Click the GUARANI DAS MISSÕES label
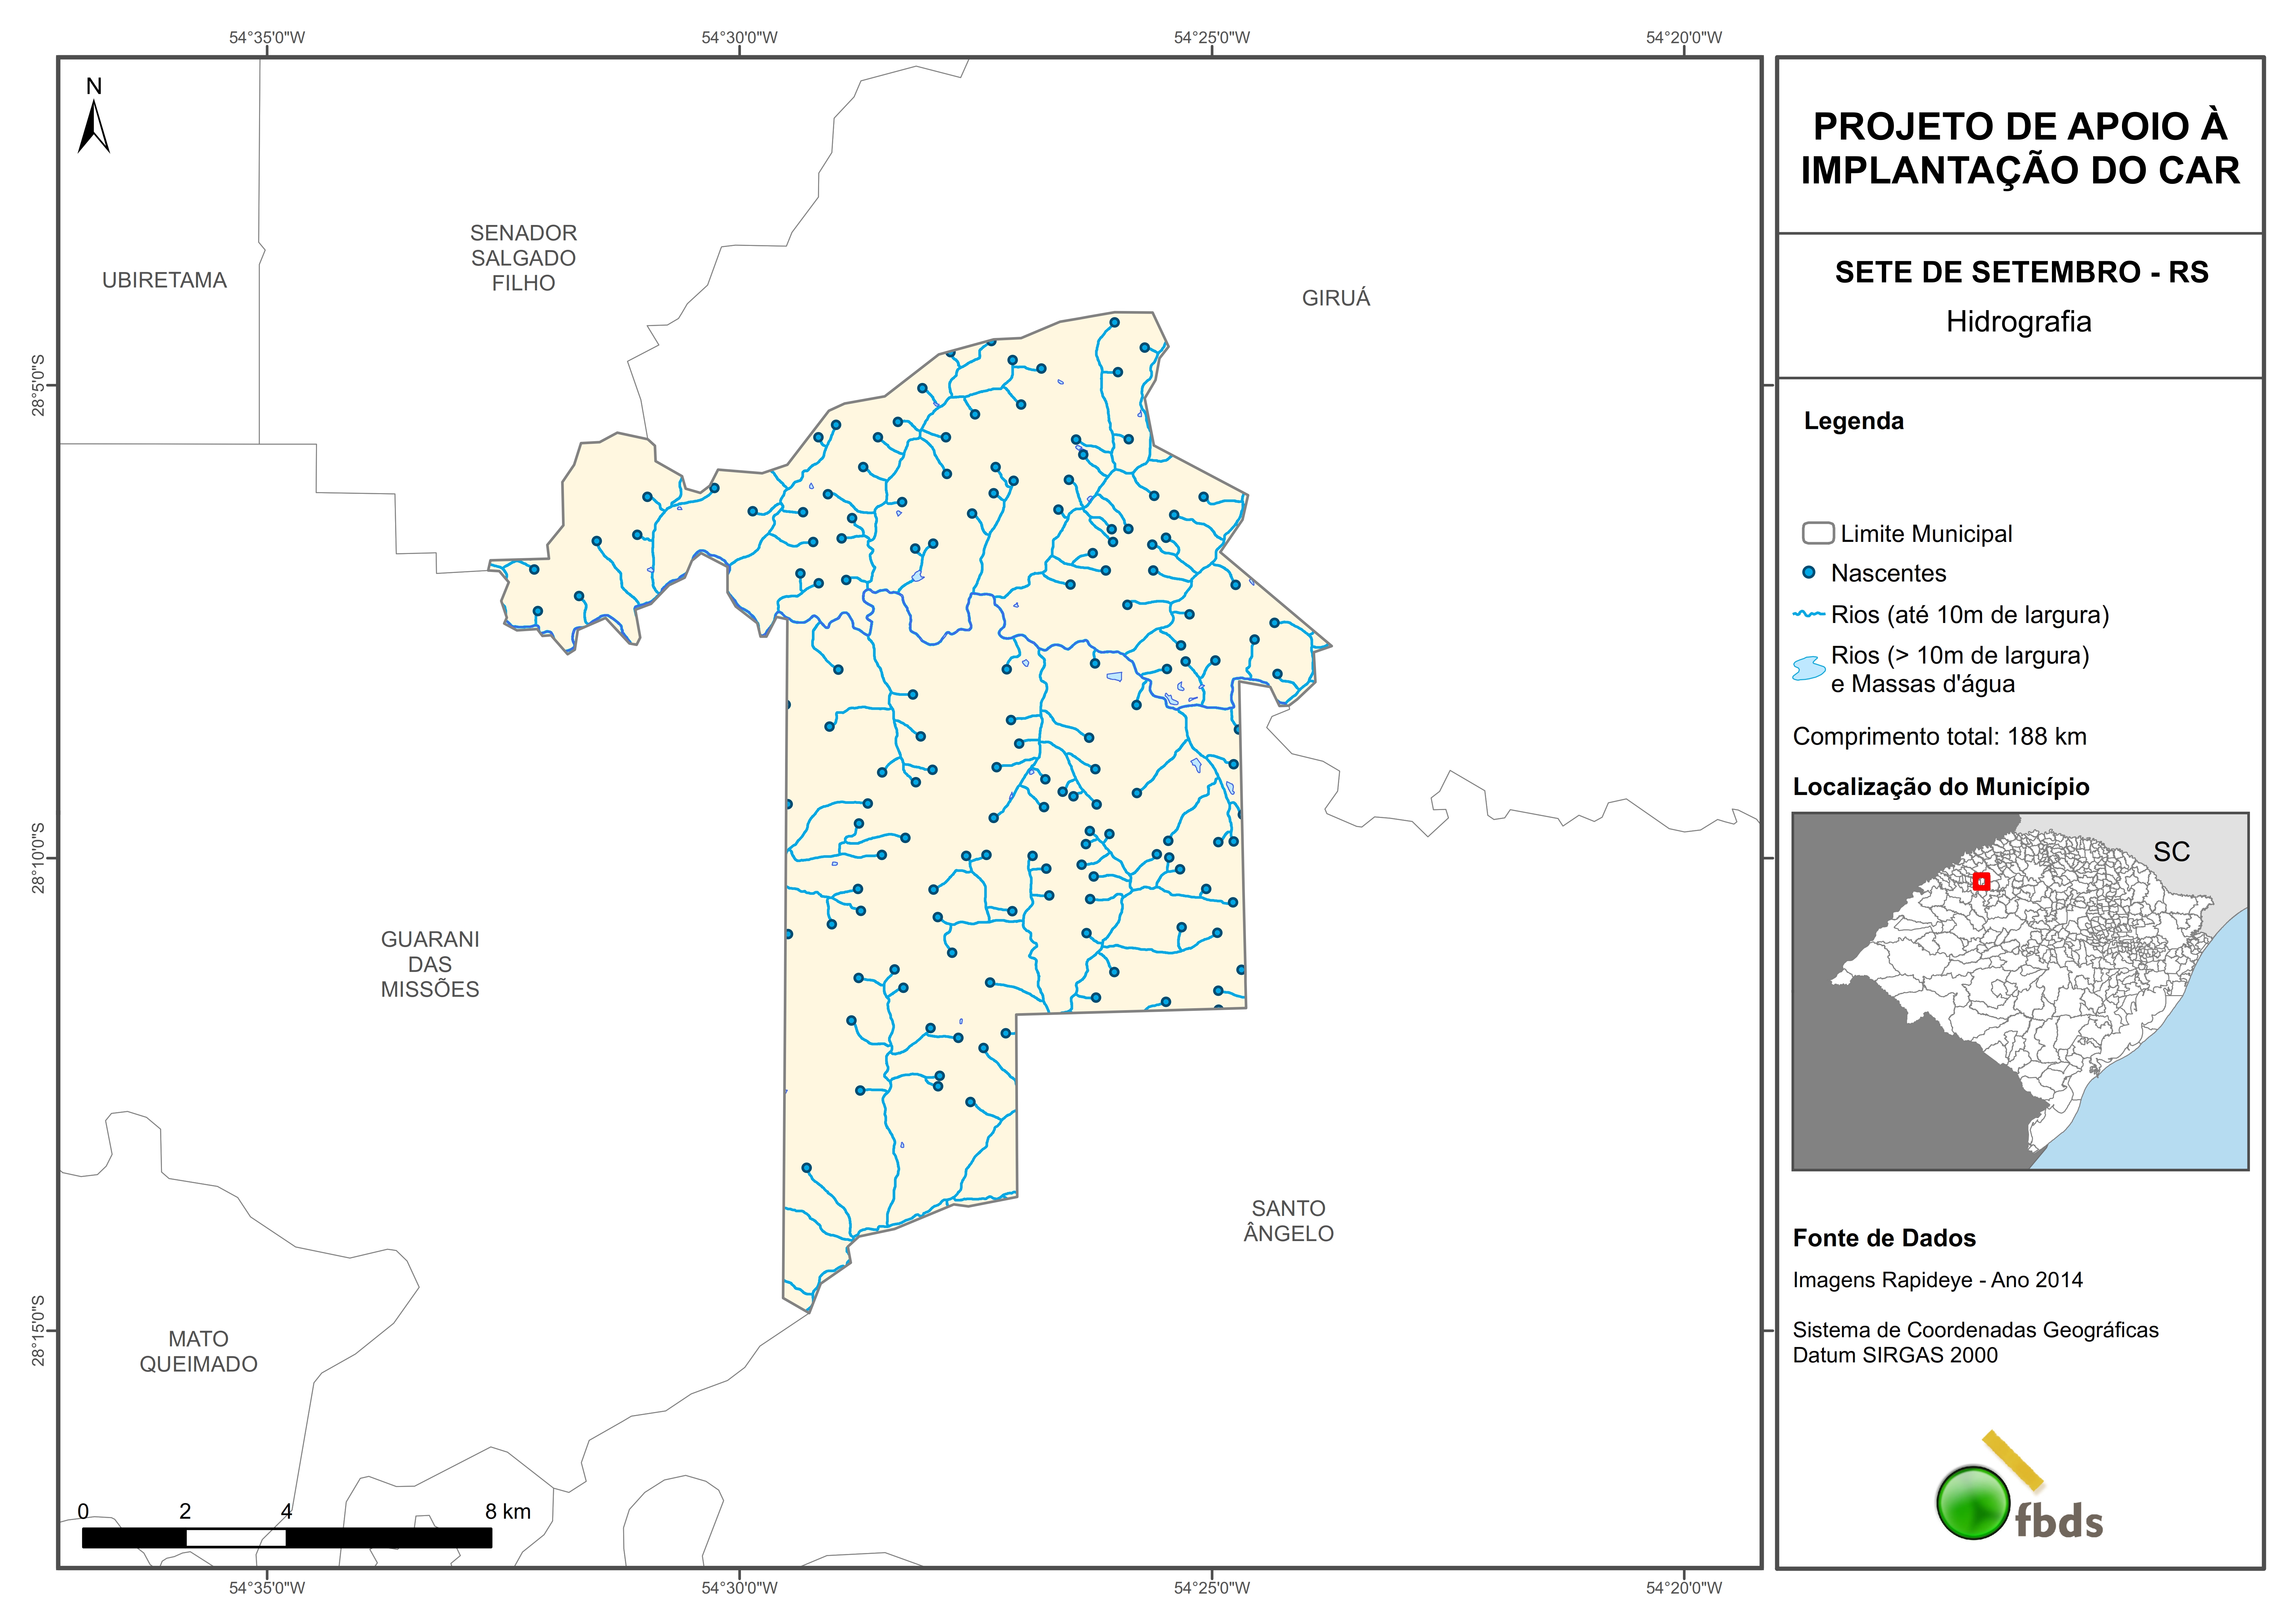The height and width of the screenshot is (1624, 2295). [430, 964]
